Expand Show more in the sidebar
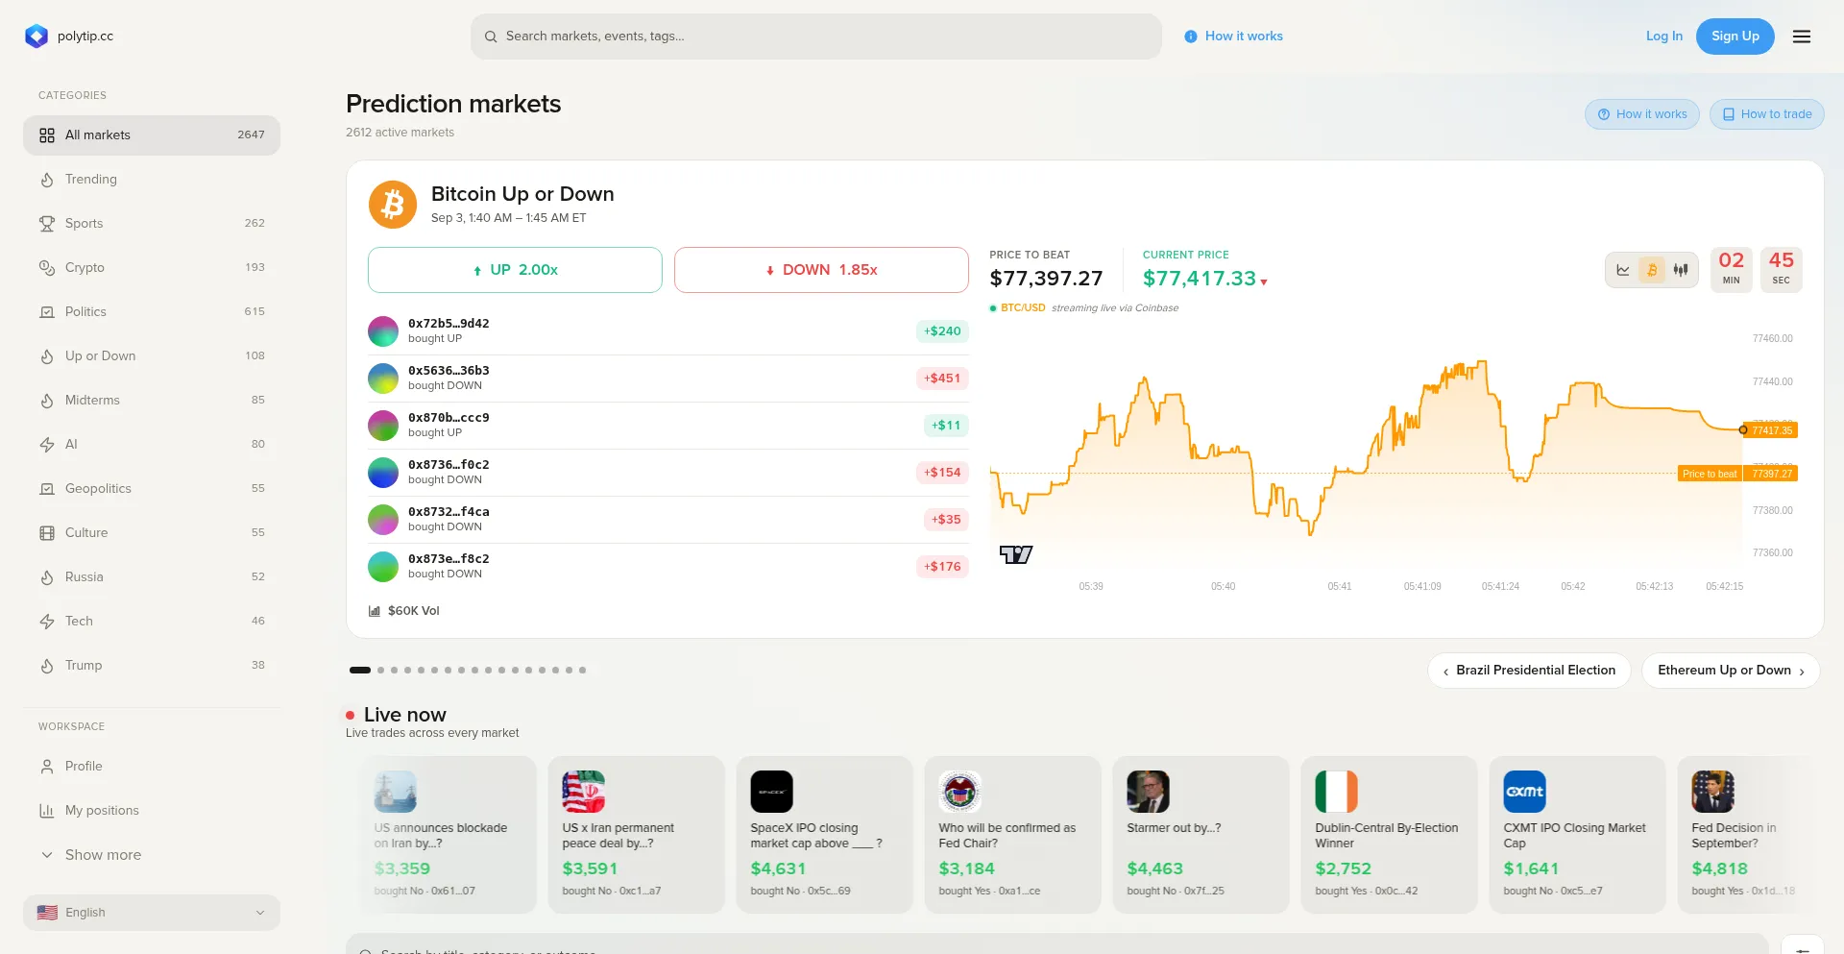The image size is (1844, 954). (152, 855)
